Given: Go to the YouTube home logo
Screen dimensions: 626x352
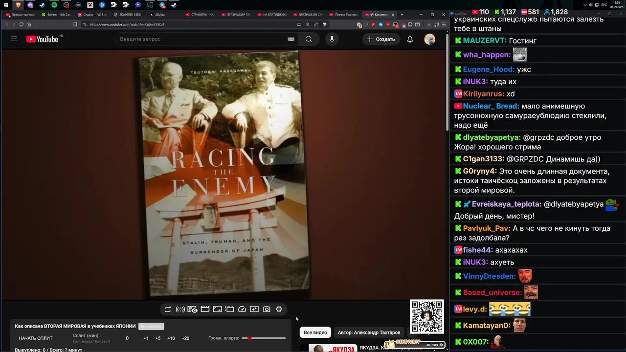Looking at the screenshot, I should point(42,39).
